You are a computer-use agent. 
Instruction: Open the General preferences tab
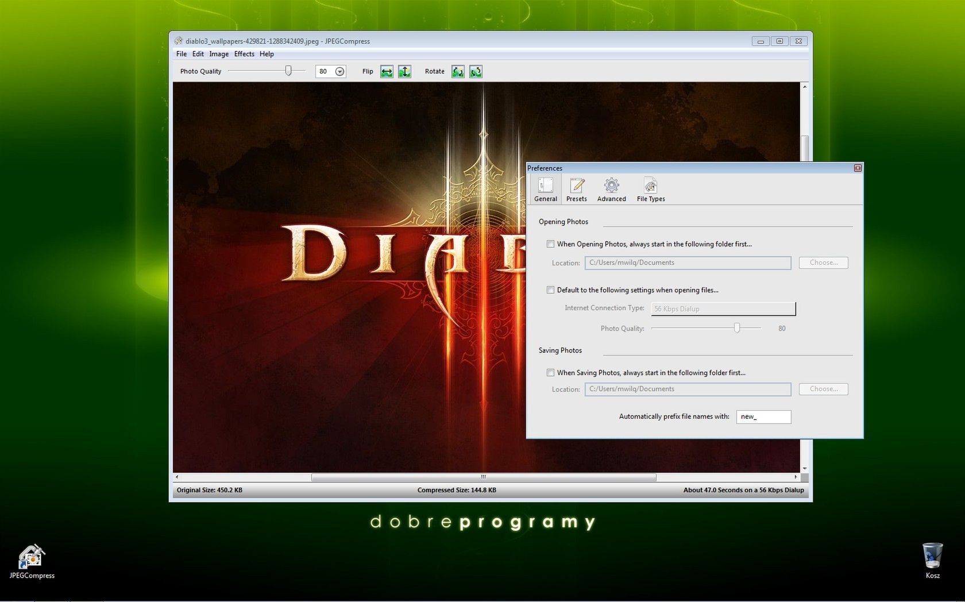click(546, 190)
